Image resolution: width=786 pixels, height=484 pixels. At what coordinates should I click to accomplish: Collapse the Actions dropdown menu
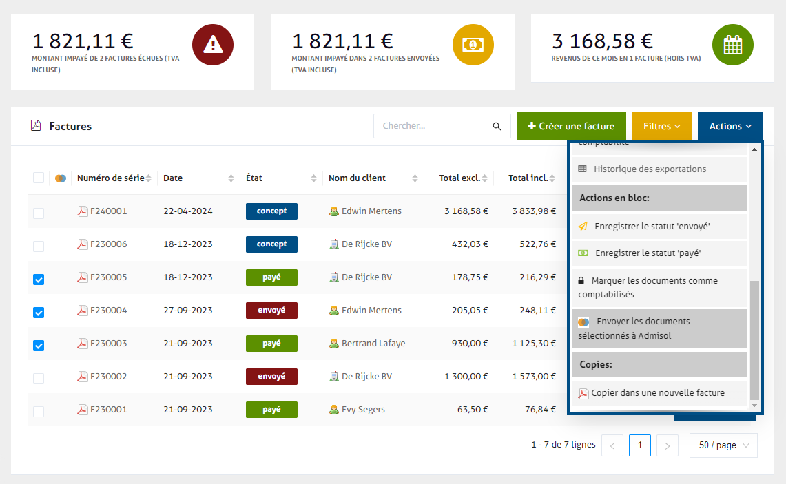coord(730,127)
